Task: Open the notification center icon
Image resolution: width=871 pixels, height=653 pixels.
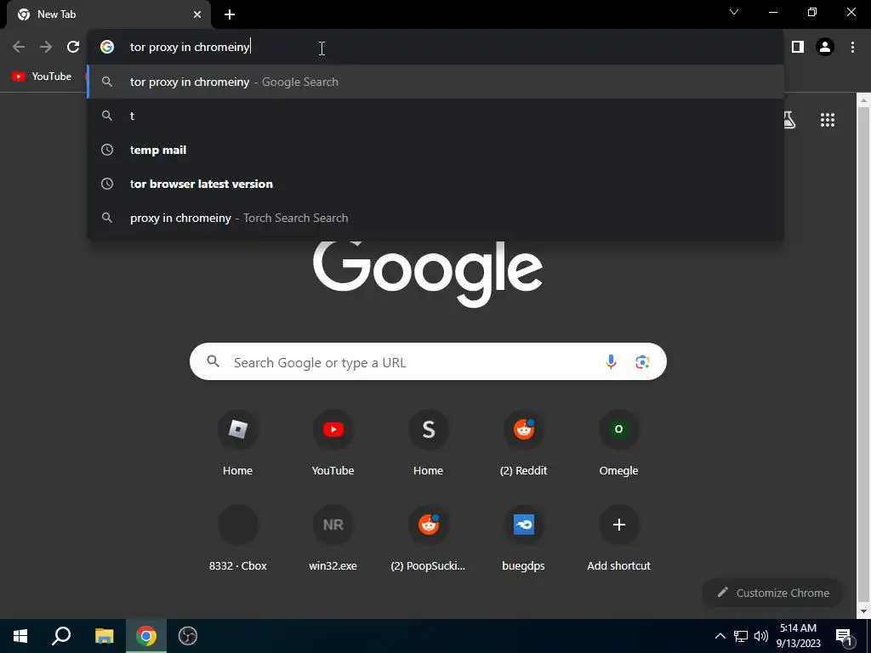Action: (844, 636)
